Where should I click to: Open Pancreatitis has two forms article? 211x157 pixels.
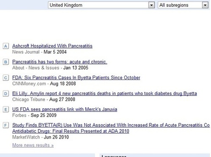pos(60,62)
